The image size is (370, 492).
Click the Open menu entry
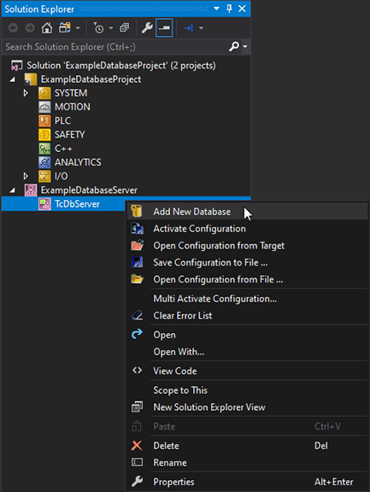(x=247, y=335)
